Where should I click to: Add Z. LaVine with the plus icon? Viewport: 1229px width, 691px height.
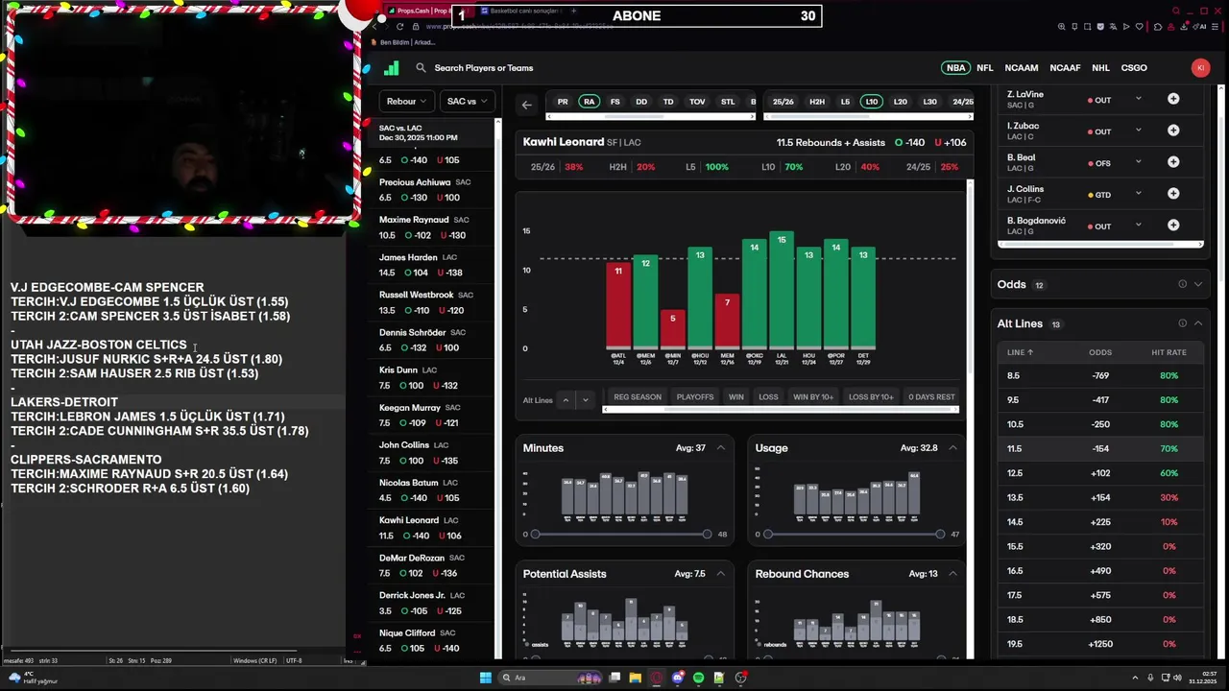(1173, 99)
